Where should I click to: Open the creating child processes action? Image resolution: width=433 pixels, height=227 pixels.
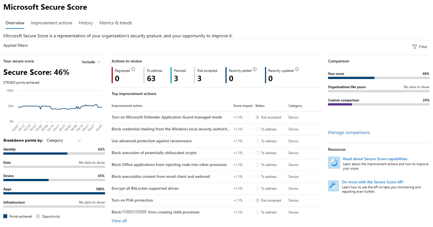[155, 212]
